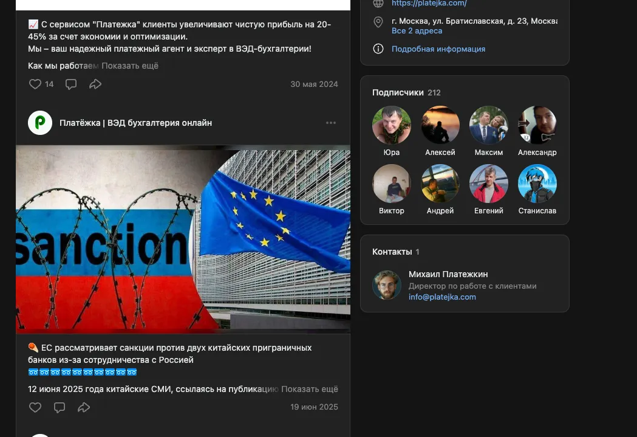Open the Контакты section header
The image size is (637, 437).
pyautogui.click(x=396, y=252)
